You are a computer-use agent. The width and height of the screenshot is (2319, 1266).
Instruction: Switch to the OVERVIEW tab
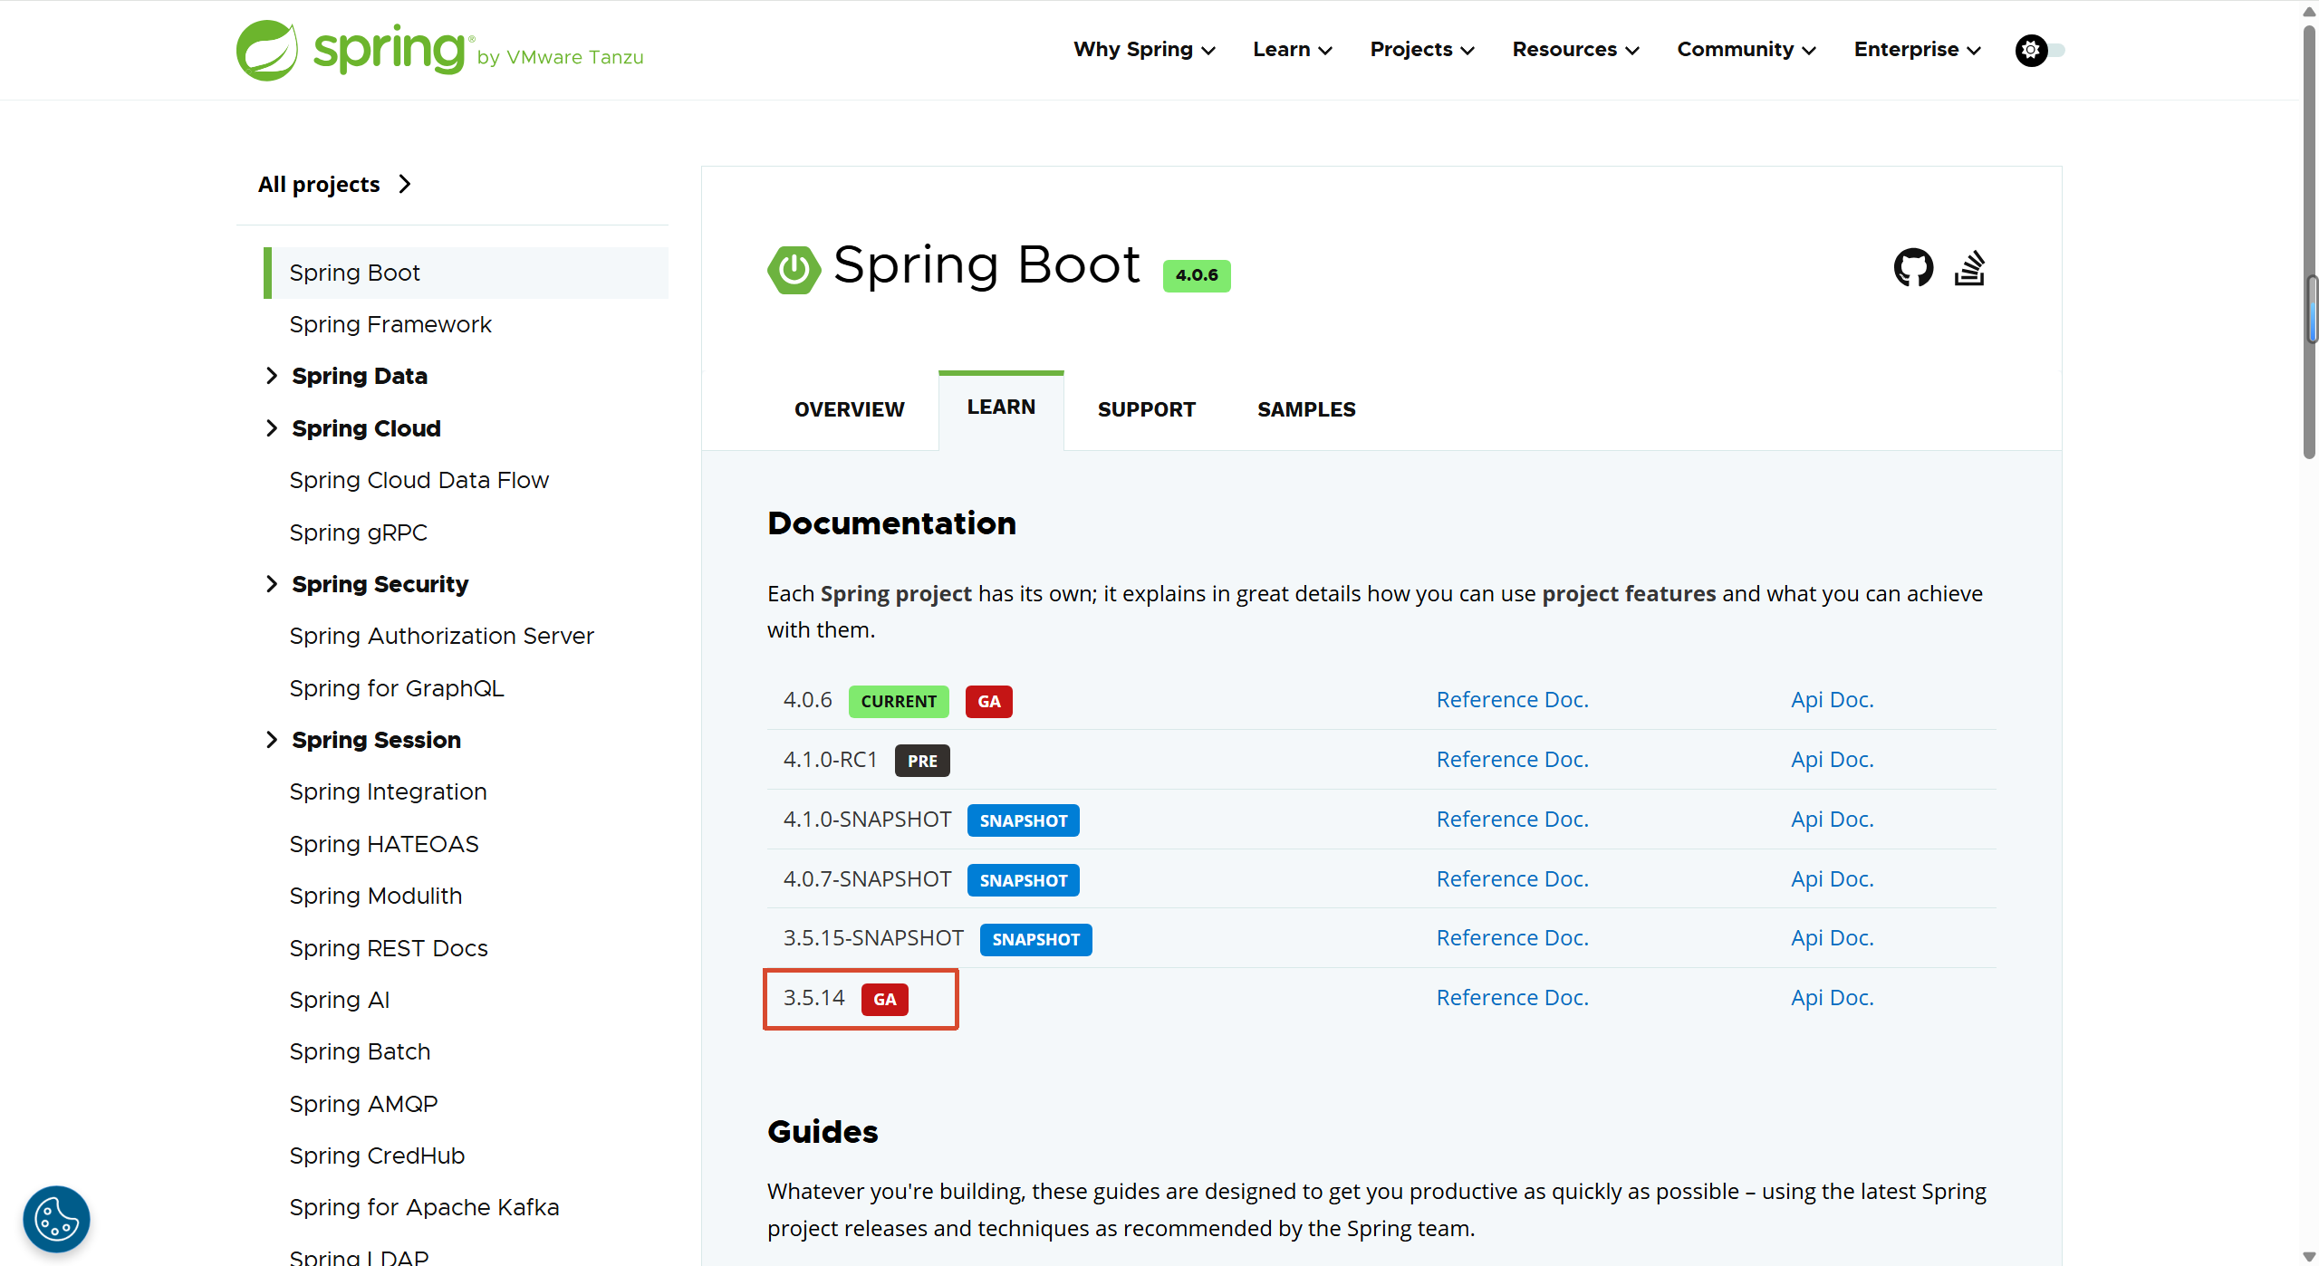coord(849,410)
